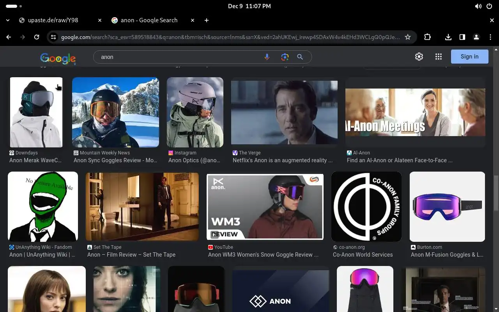Screen dimensions: 499x312
Task: Click 'Anon – Film Review – Set The Tape' link
Action: [x=131, y=255]
